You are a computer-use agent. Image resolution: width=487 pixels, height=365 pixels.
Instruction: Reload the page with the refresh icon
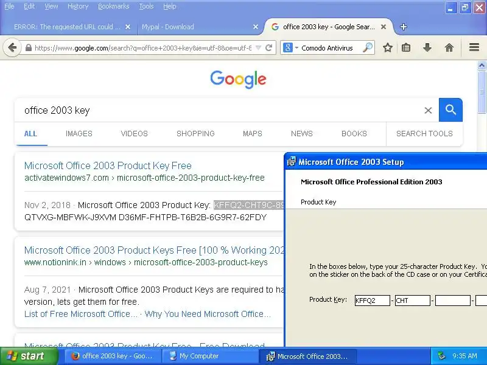(x=269, y=48)
